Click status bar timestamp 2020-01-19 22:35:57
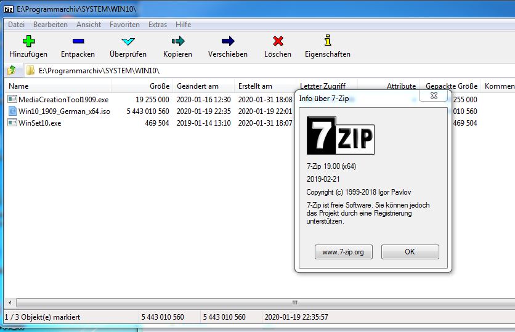Screen dimensions: 515x332 (x=296, y=317)
